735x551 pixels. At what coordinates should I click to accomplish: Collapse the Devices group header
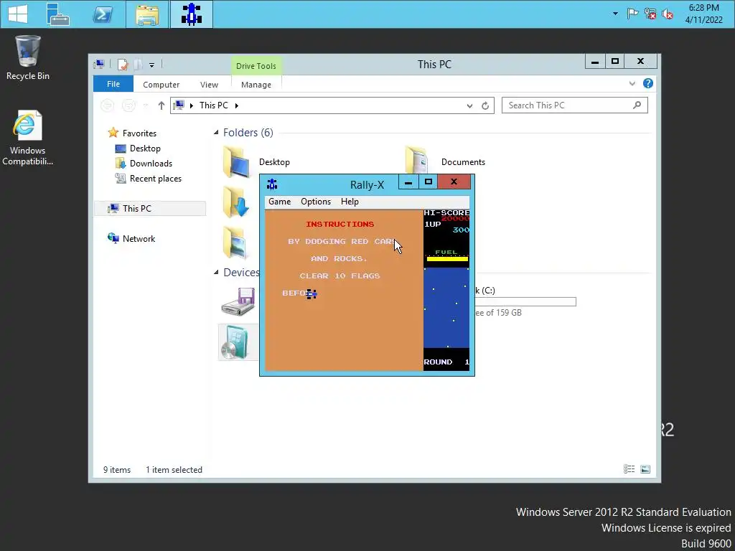tap(216, 272)
